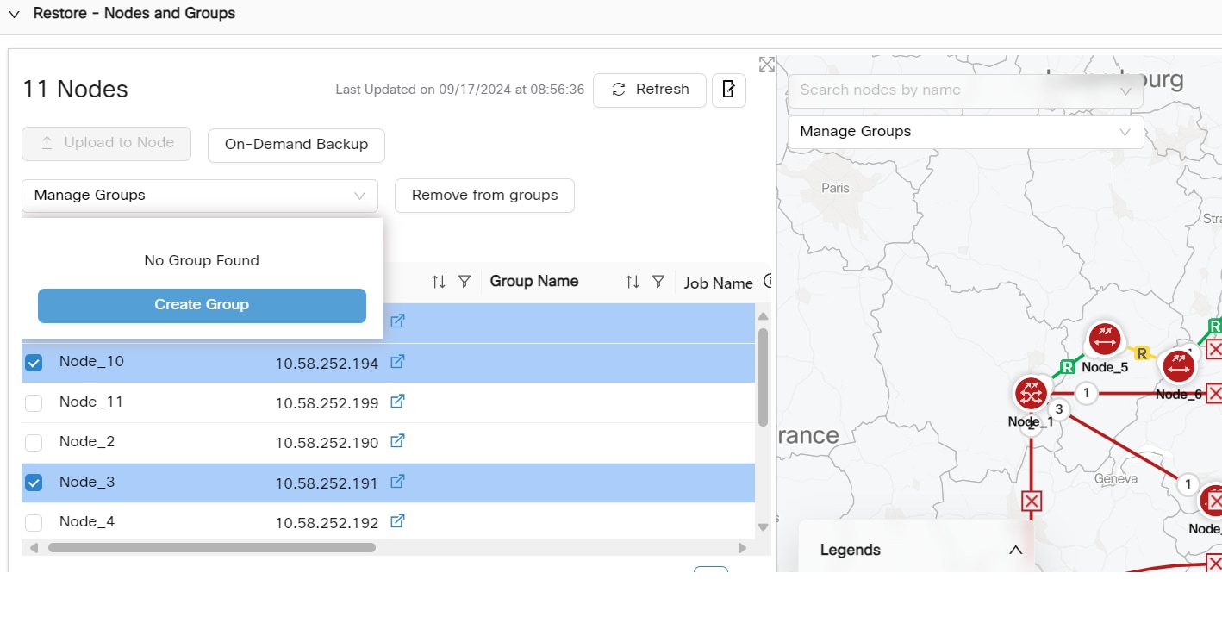Click the Last Updated timestamp text
The height and width of the screenshot is (623, 1222).
[459, 90]
